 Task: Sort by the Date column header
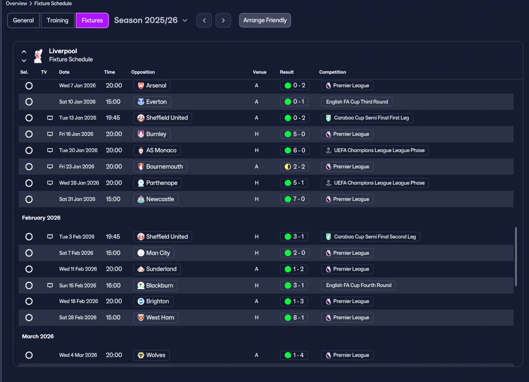pyautogui.click(x=64, y=72)
